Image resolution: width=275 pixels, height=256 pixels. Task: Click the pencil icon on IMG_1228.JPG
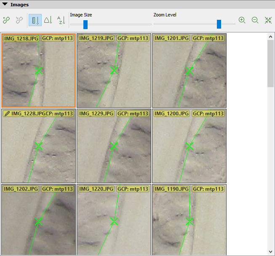point(7,114)
